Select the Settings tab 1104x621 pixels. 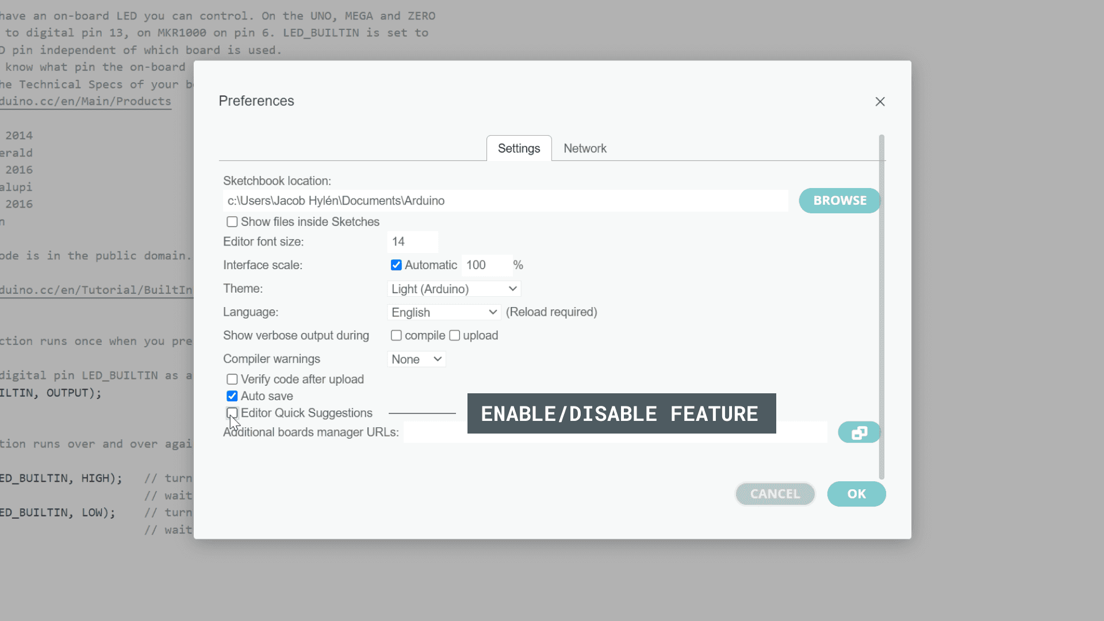pyautogui.click(x=519, y=148)
